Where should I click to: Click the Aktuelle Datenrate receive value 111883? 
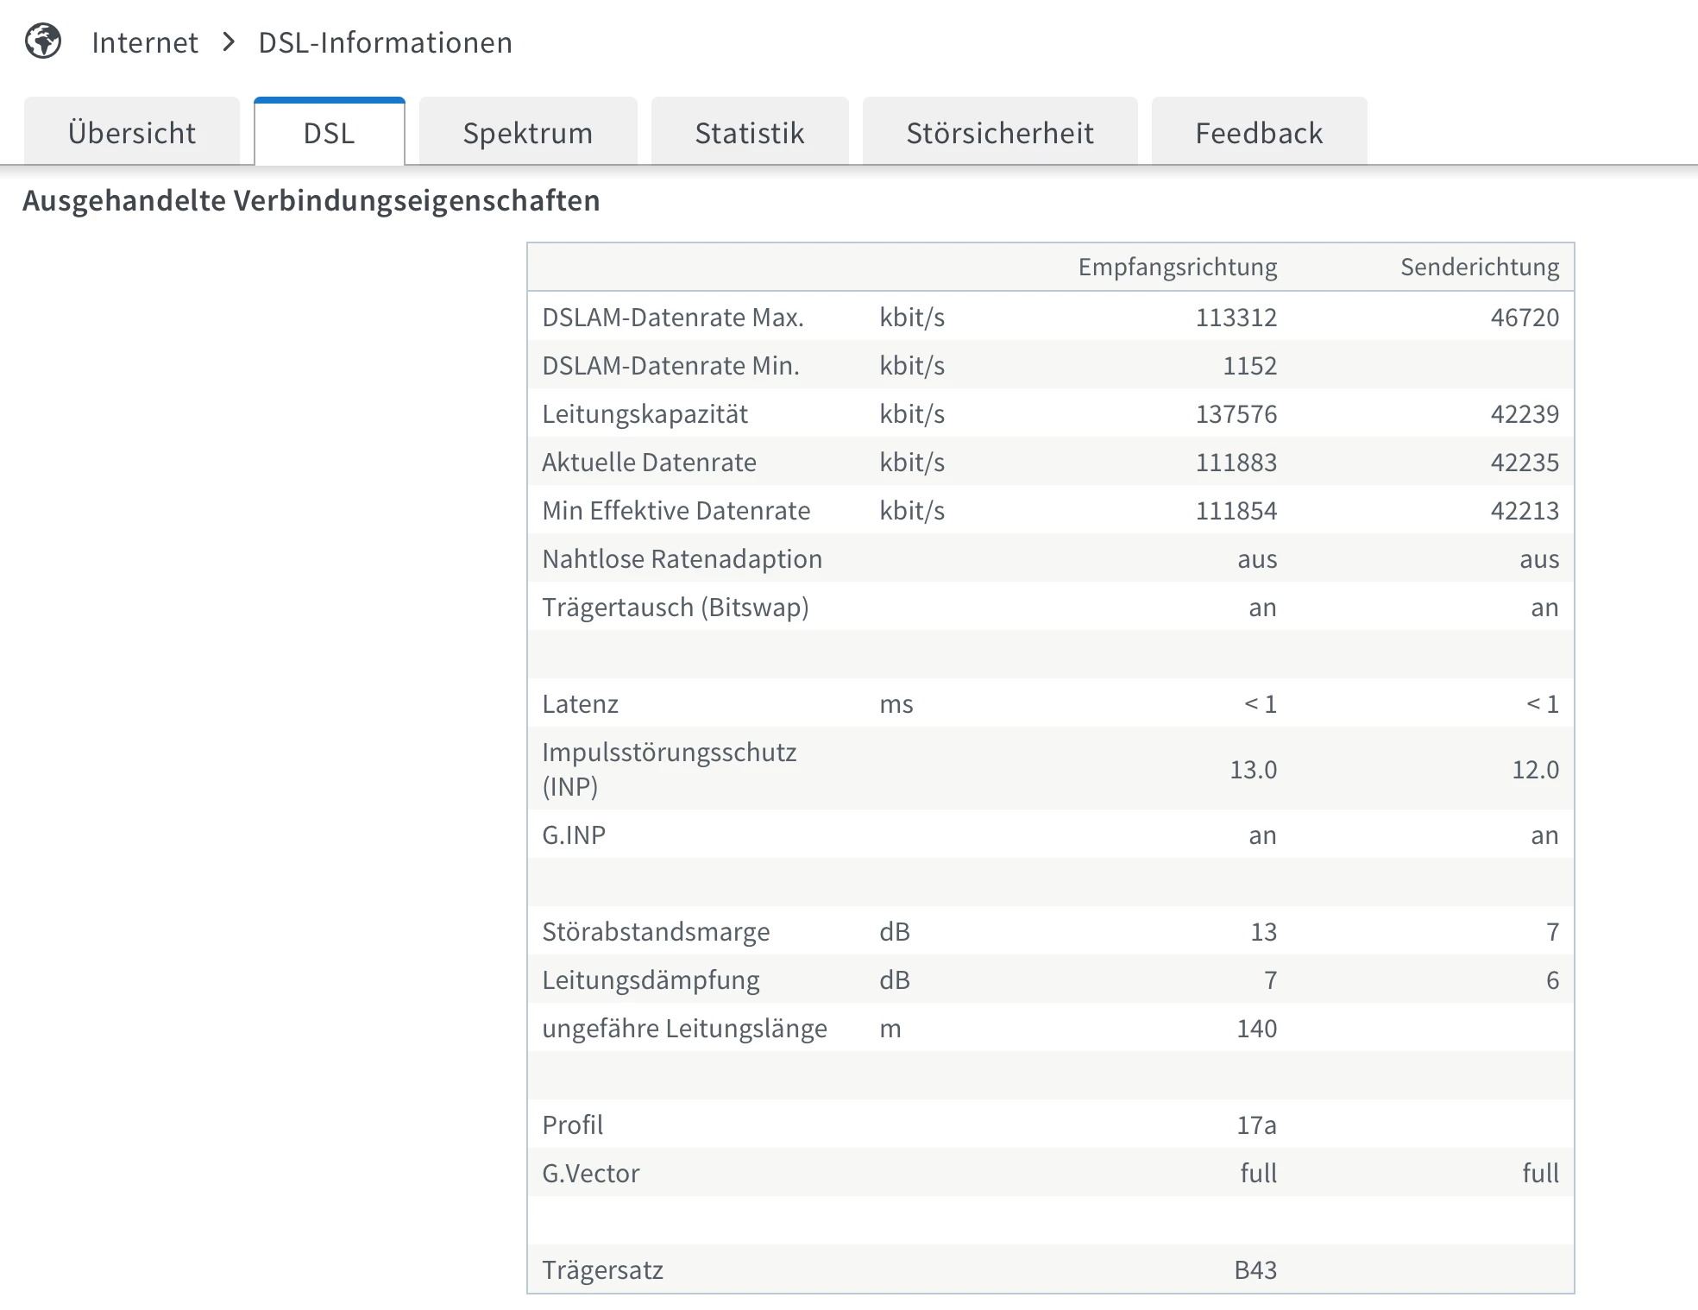[x=1236, y=463]
